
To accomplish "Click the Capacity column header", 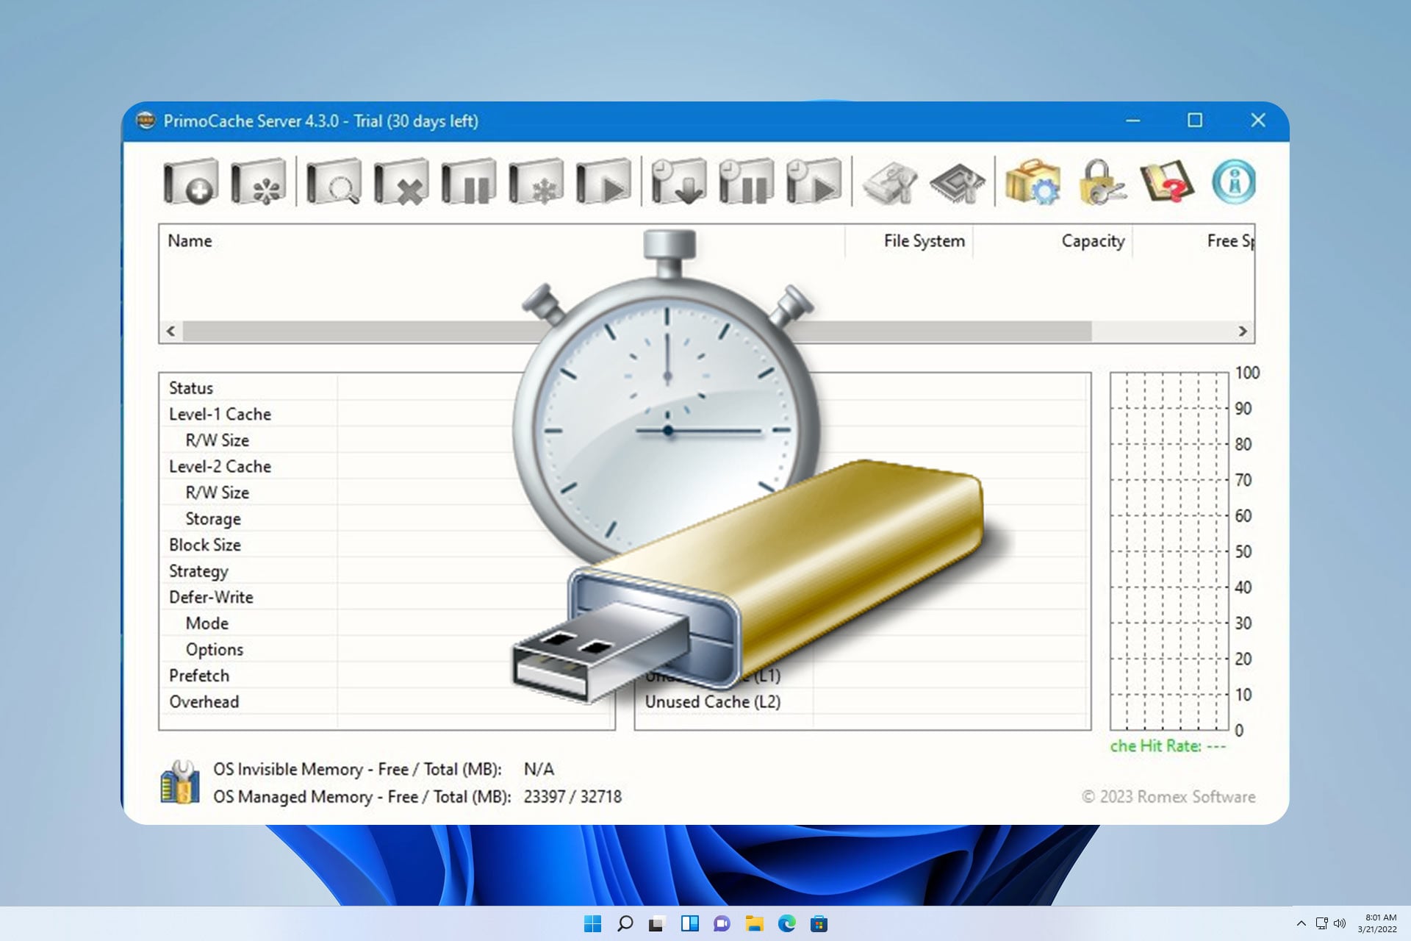I will coord(1093,241).
